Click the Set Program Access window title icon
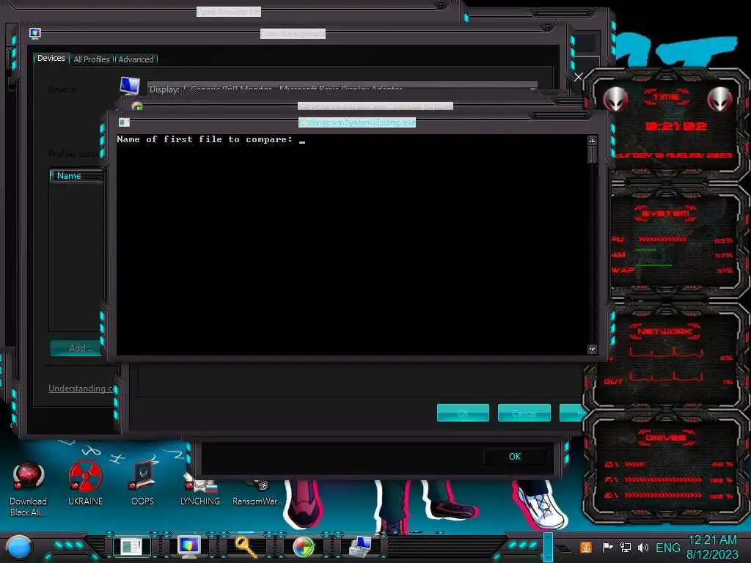 point(137,106)
